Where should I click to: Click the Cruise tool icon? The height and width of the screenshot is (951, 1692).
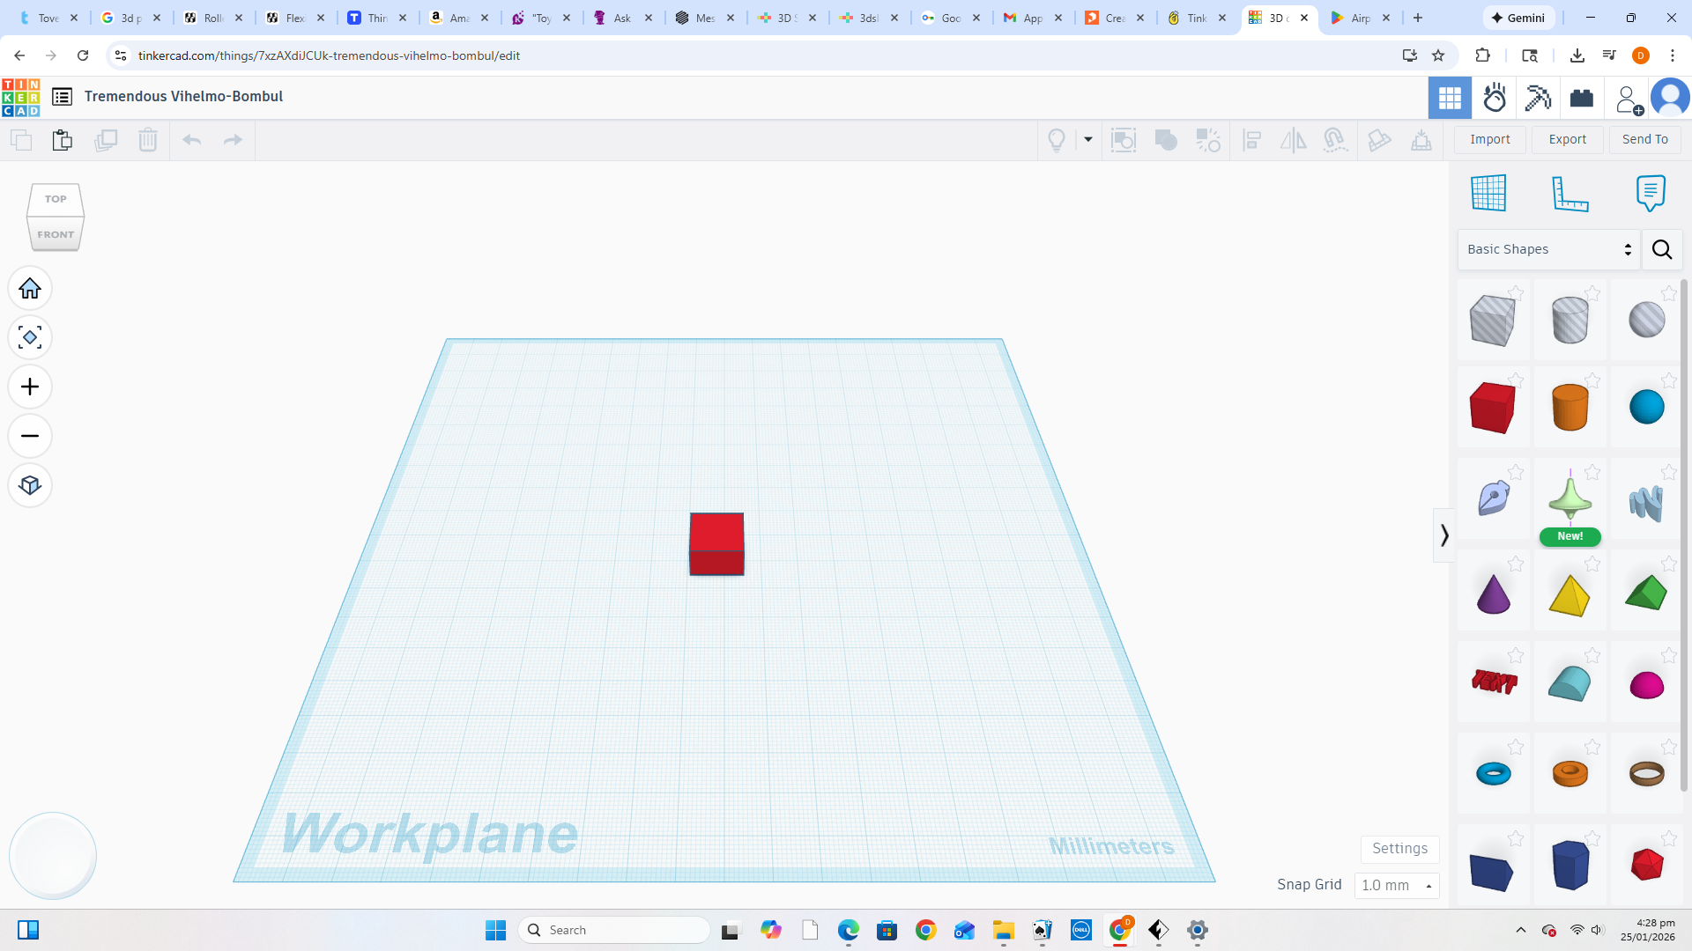[x=1335, y=140]
